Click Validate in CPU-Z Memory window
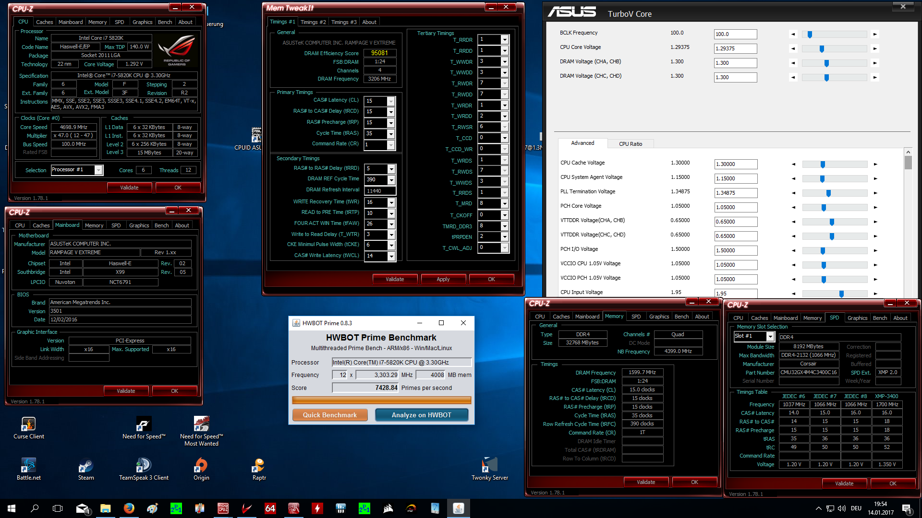Viewport: 922px width, 518px height. 645,482
